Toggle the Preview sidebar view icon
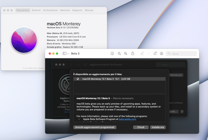The image size is (208, 140). click(x=64, y=54)
